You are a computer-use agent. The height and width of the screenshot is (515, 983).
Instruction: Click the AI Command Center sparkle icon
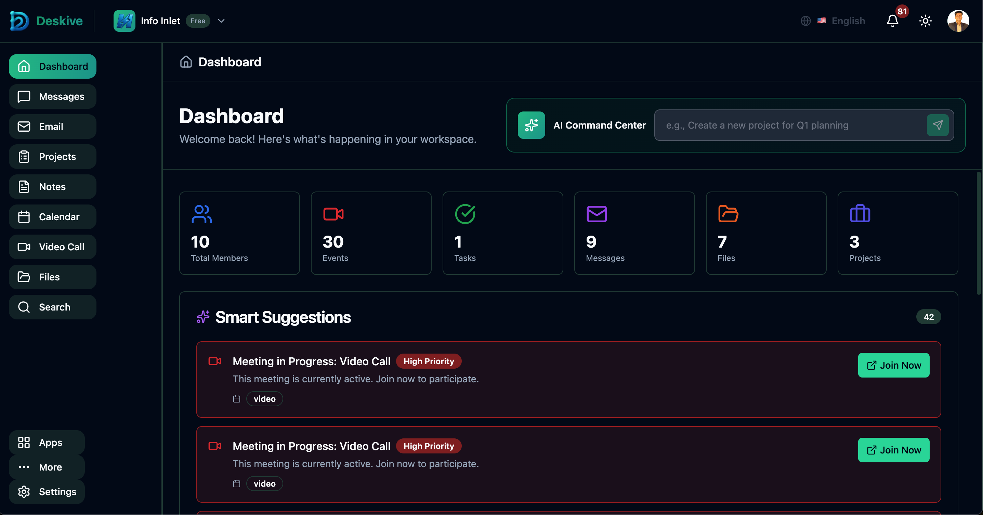point(531,125)
